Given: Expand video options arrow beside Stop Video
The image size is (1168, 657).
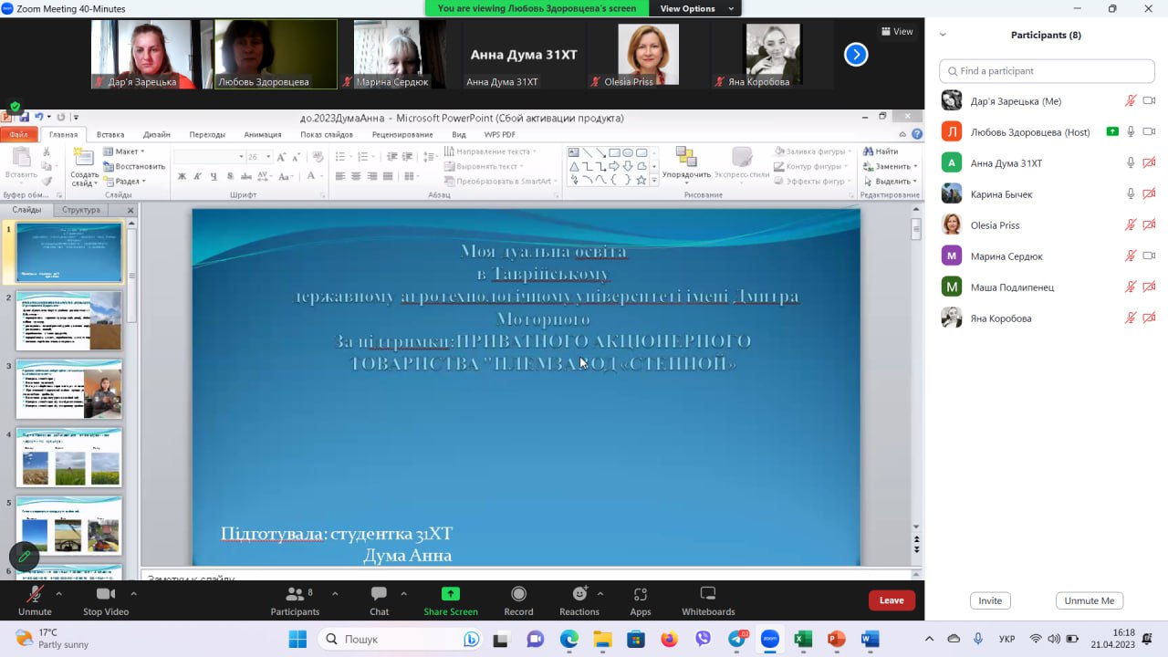Looking at the screenshot, I should (x=134, y=593).
